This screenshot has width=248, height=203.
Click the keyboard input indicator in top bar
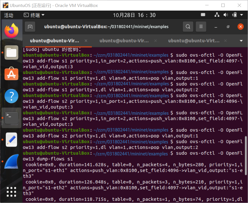point(203,15)
